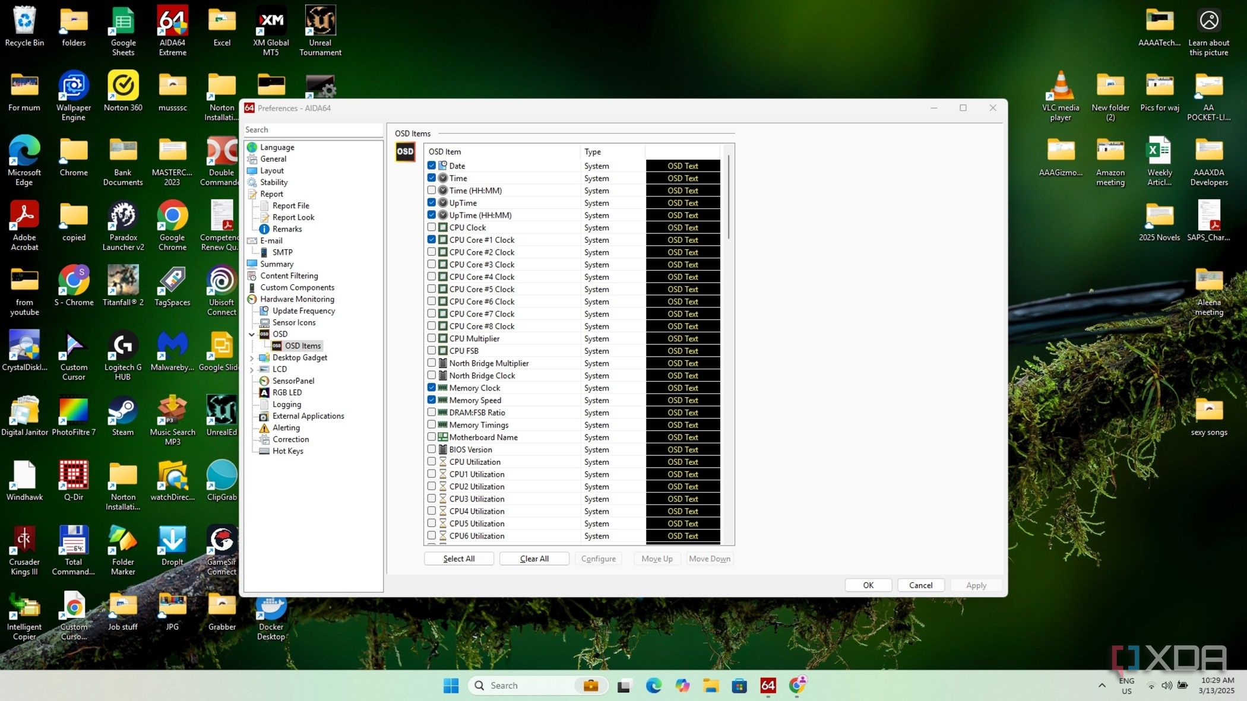Viewport: 1247px width, 701px height.
Task: Enable the Time (HH:MM) checkbox
Action: (x=432, y=191)
